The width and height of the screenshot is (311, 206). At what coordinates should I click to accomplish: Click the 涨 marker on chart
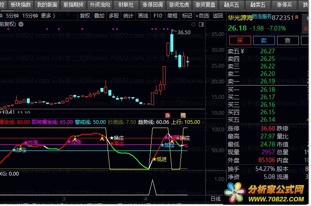(167, 116)
